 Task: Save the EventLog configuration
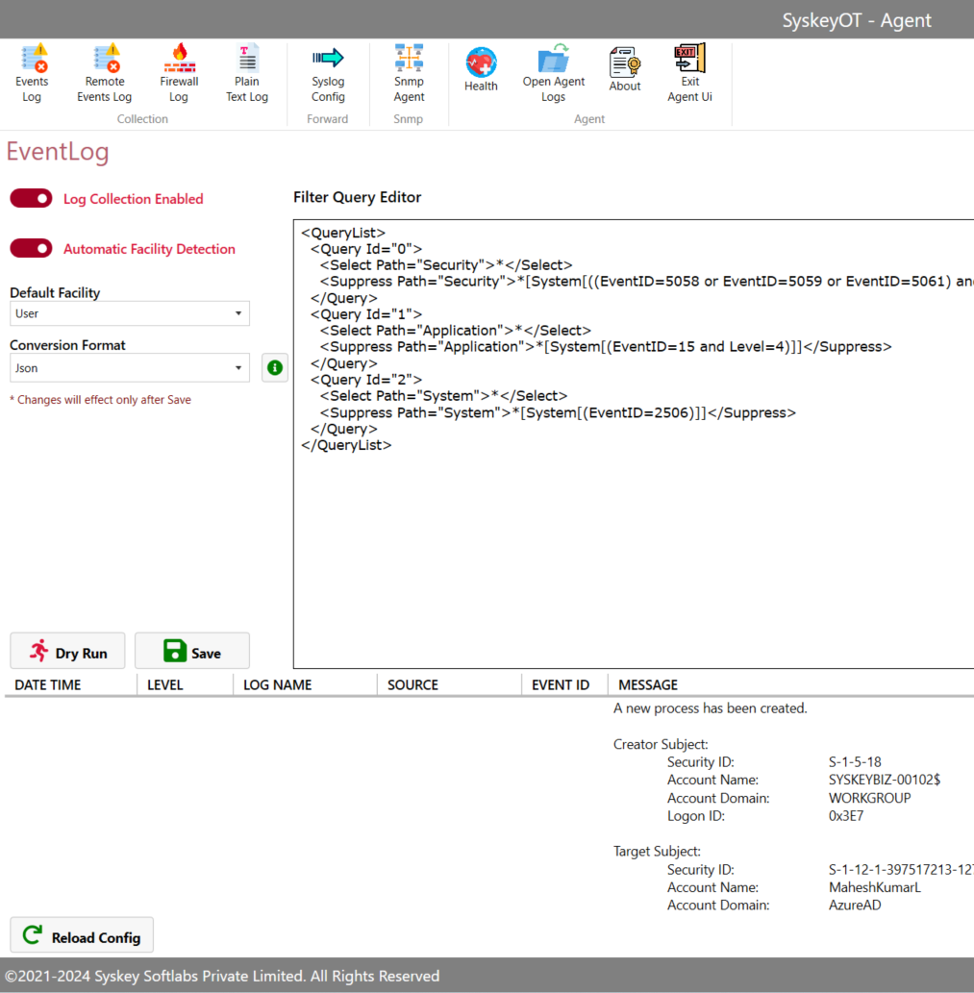191,651
